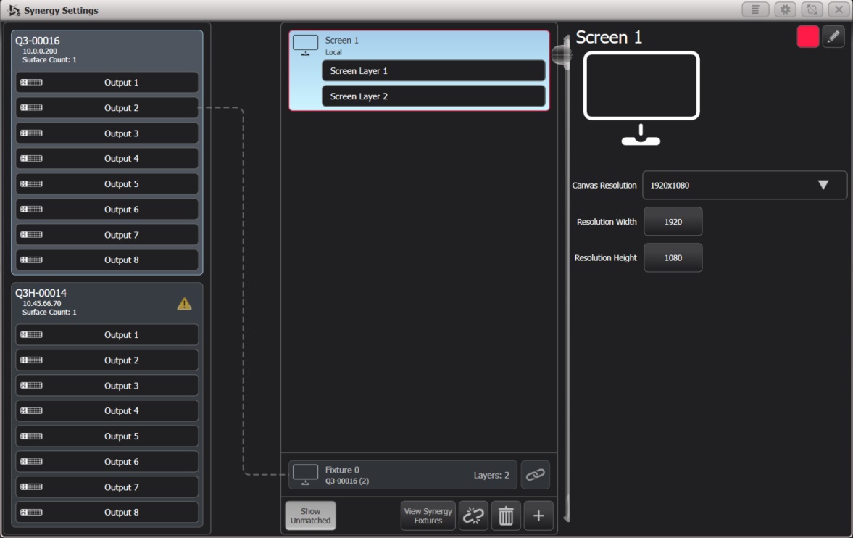Click the View Synergy Fixtures button
The image size is (853, 538).
(428, 516)
